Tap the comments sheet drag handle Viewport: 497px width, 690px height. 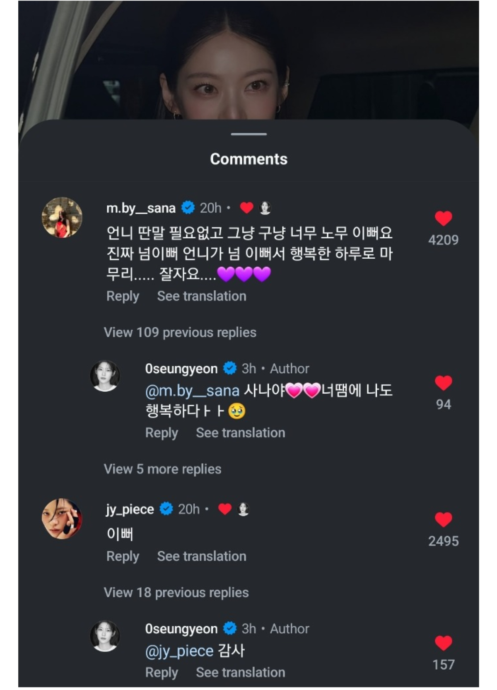(x=248, y=134)
